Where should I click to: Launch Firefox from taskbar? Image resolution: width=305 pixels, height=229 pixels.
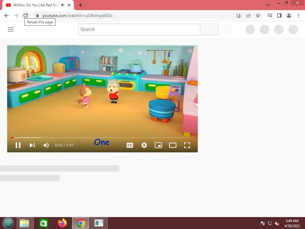click(x=62, y=223)
